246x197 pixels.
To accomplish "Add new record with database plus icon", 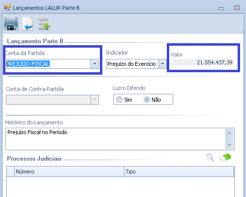I will (x=44, y=24).
